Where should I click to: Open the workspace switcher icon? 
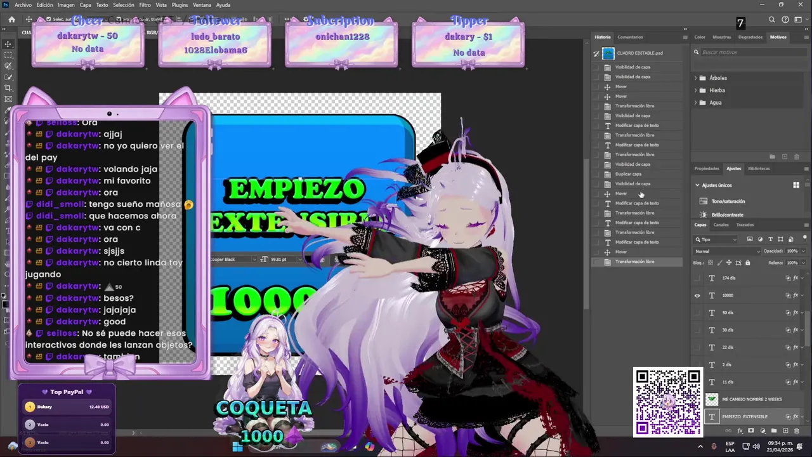click(799, 20)
